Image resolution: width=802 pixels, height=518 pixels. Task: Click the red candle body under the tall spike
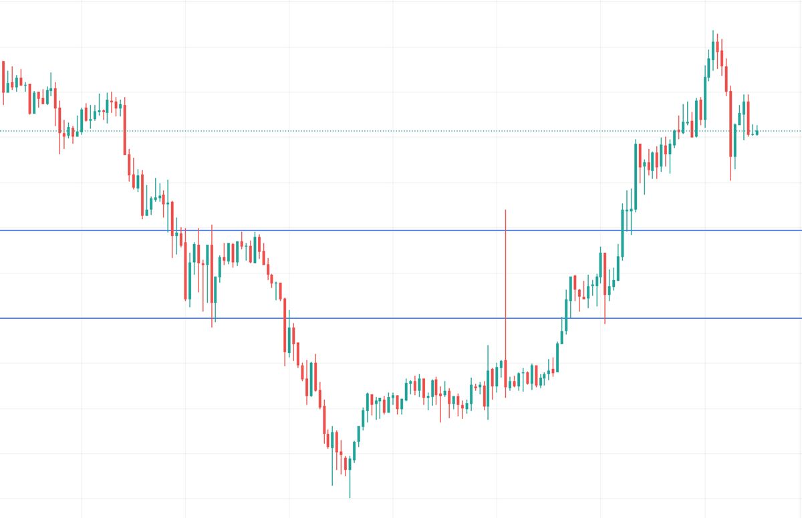pos(506,372)
